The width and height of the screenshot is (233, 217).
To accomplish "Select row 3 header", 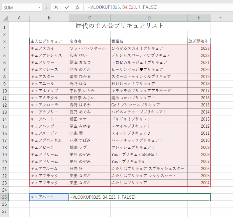I will point(4,41).
